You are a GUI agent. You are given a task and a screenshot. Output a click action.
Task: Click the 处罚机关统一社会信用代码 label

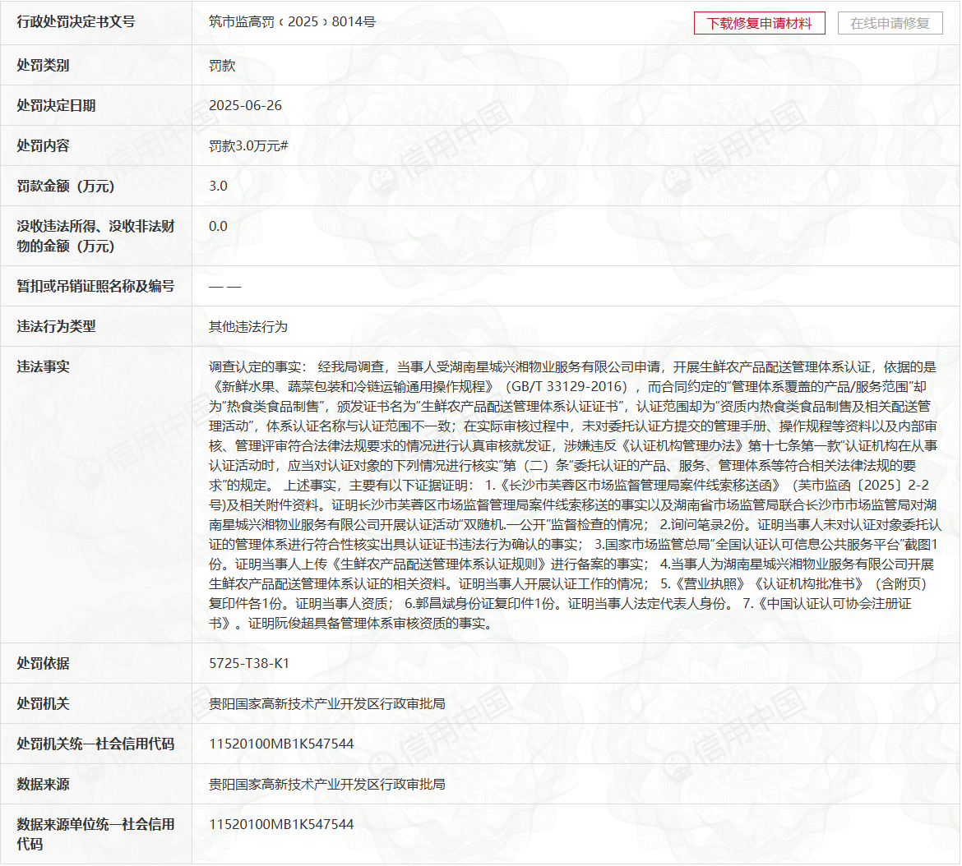click(95, 744)
